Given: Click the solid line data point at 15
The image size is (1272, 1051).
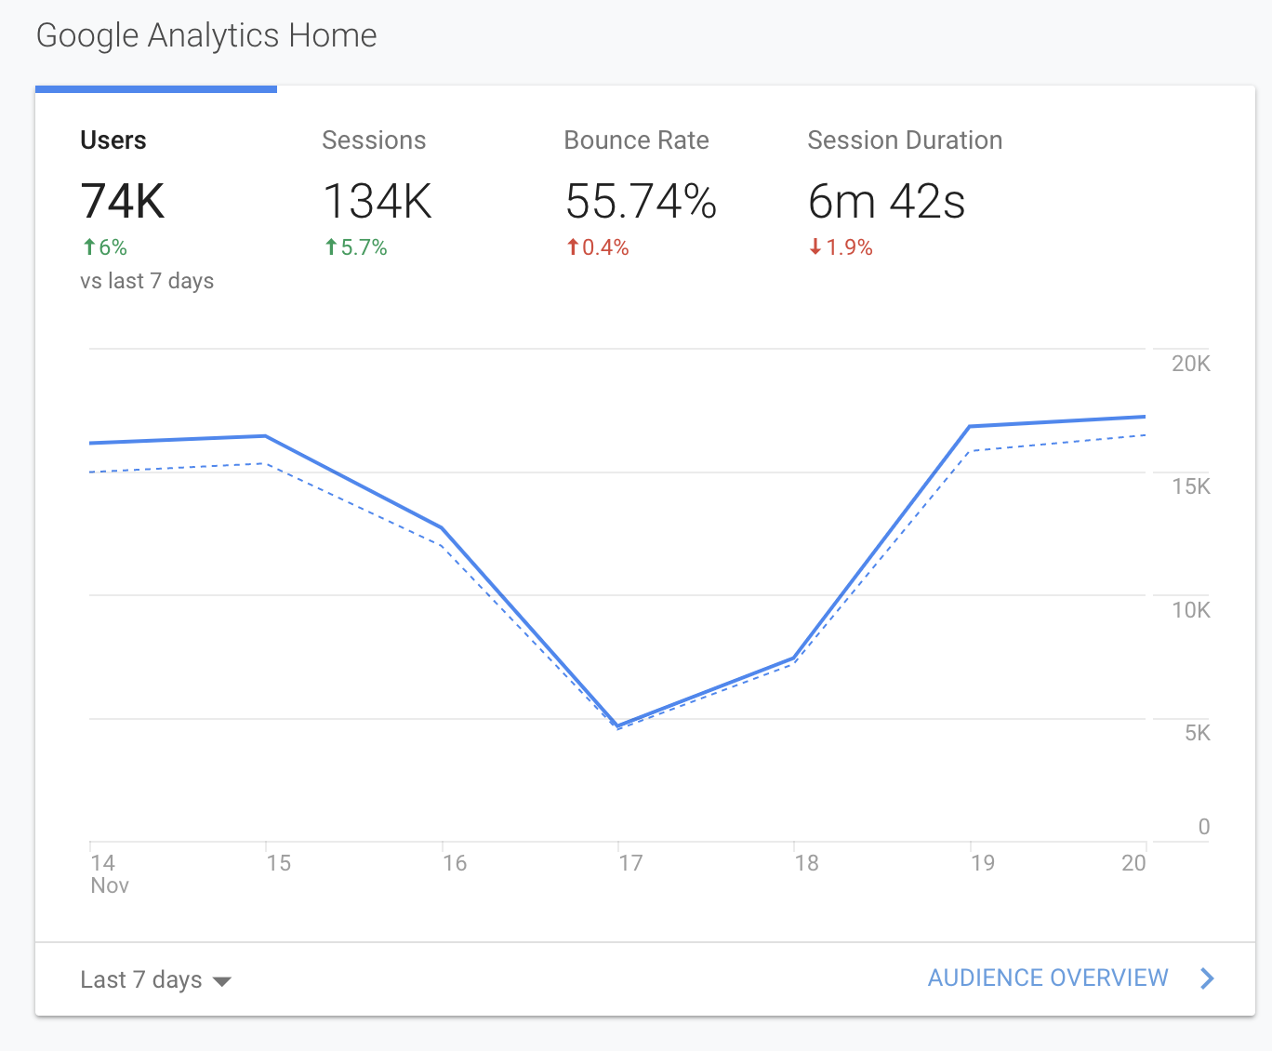Looking at the screenshot, I should coord(266,436).
